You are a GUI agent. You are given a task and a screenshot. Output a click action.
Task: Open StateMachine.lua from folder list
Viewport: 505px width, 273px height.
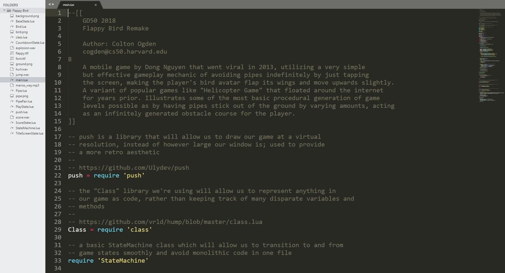point(28,128)
